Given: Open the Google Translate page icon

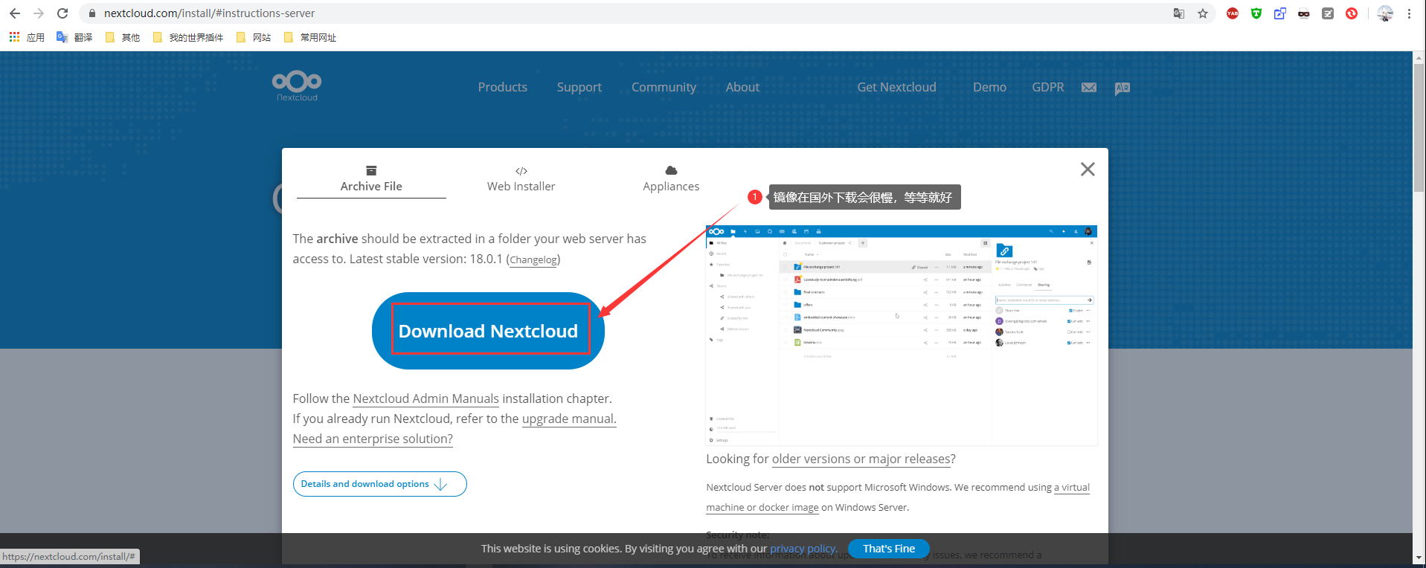Looking at the screenshot, I should (1178, 13).
